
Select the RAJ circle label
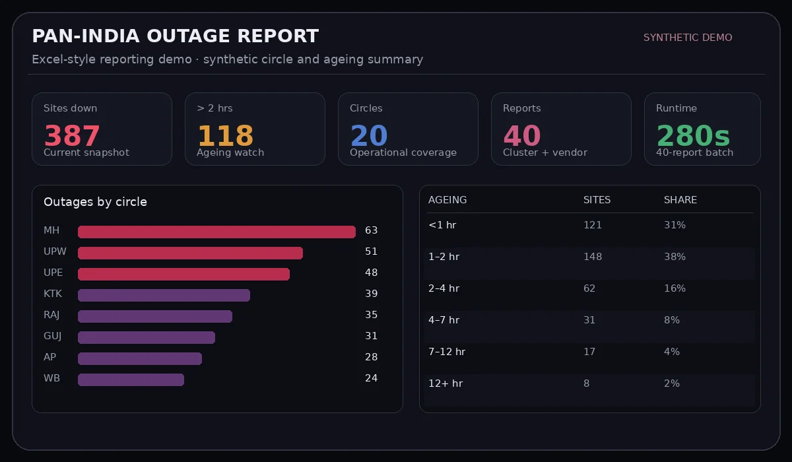click(x=51, y=315)
